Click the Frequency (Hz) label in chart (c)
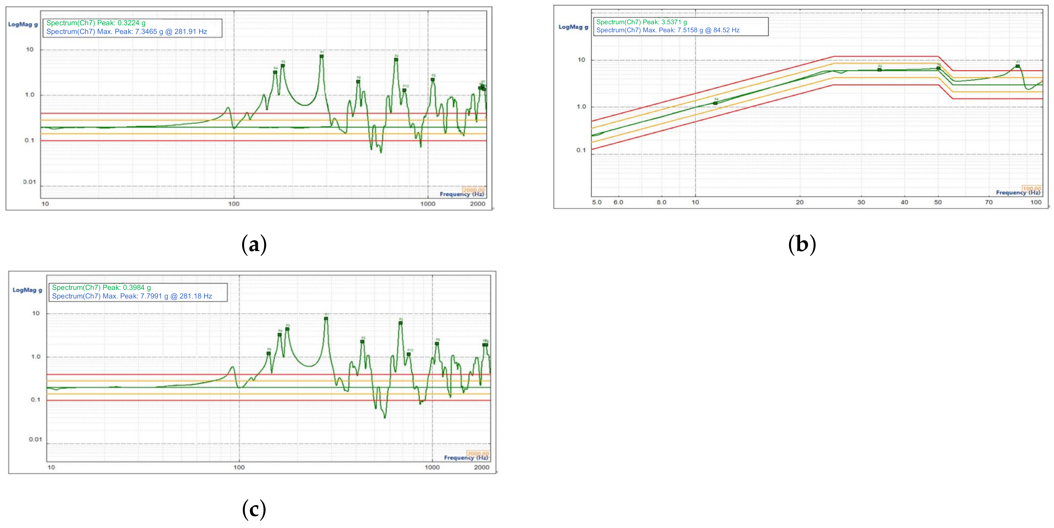Viewport: 1054px width, 528px height. click(x=466, y=458)
